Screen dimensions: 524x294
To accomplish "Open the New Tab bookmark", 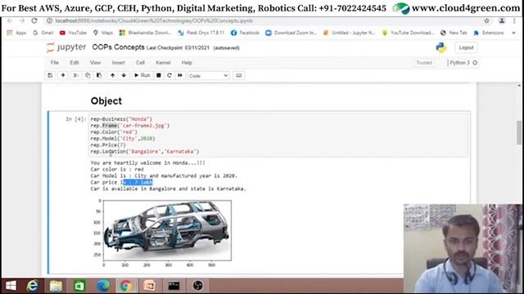I will coord(454,33).
